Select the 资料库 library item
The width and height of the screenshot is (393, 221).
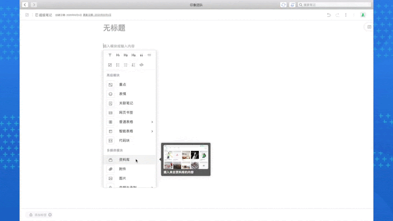(130, 160)
